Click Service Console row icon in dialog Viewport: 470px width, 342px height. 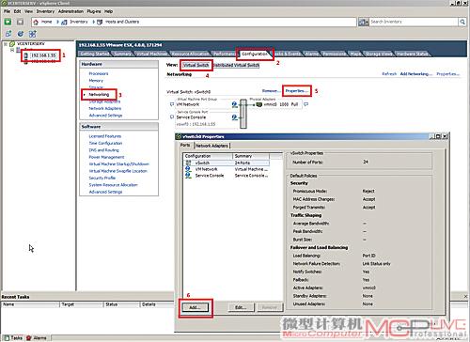[188, 176]
